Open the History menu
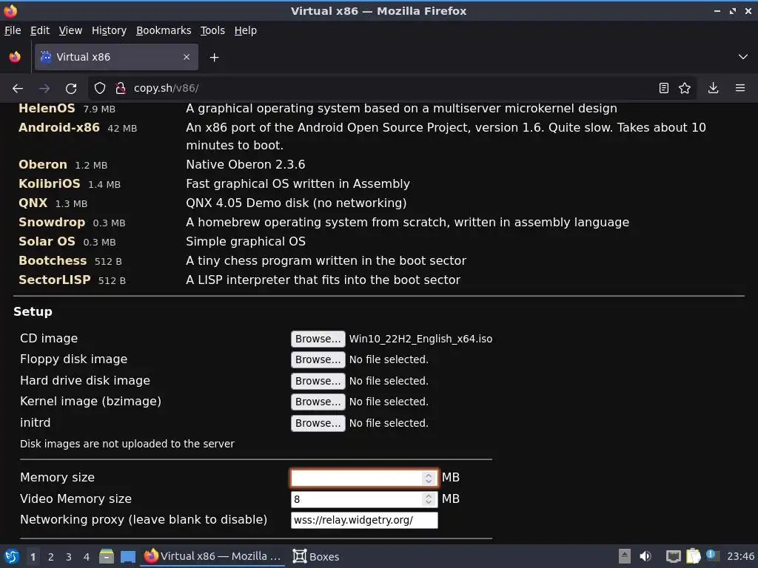This screenshot has height=568, width=758. point(110,30)
